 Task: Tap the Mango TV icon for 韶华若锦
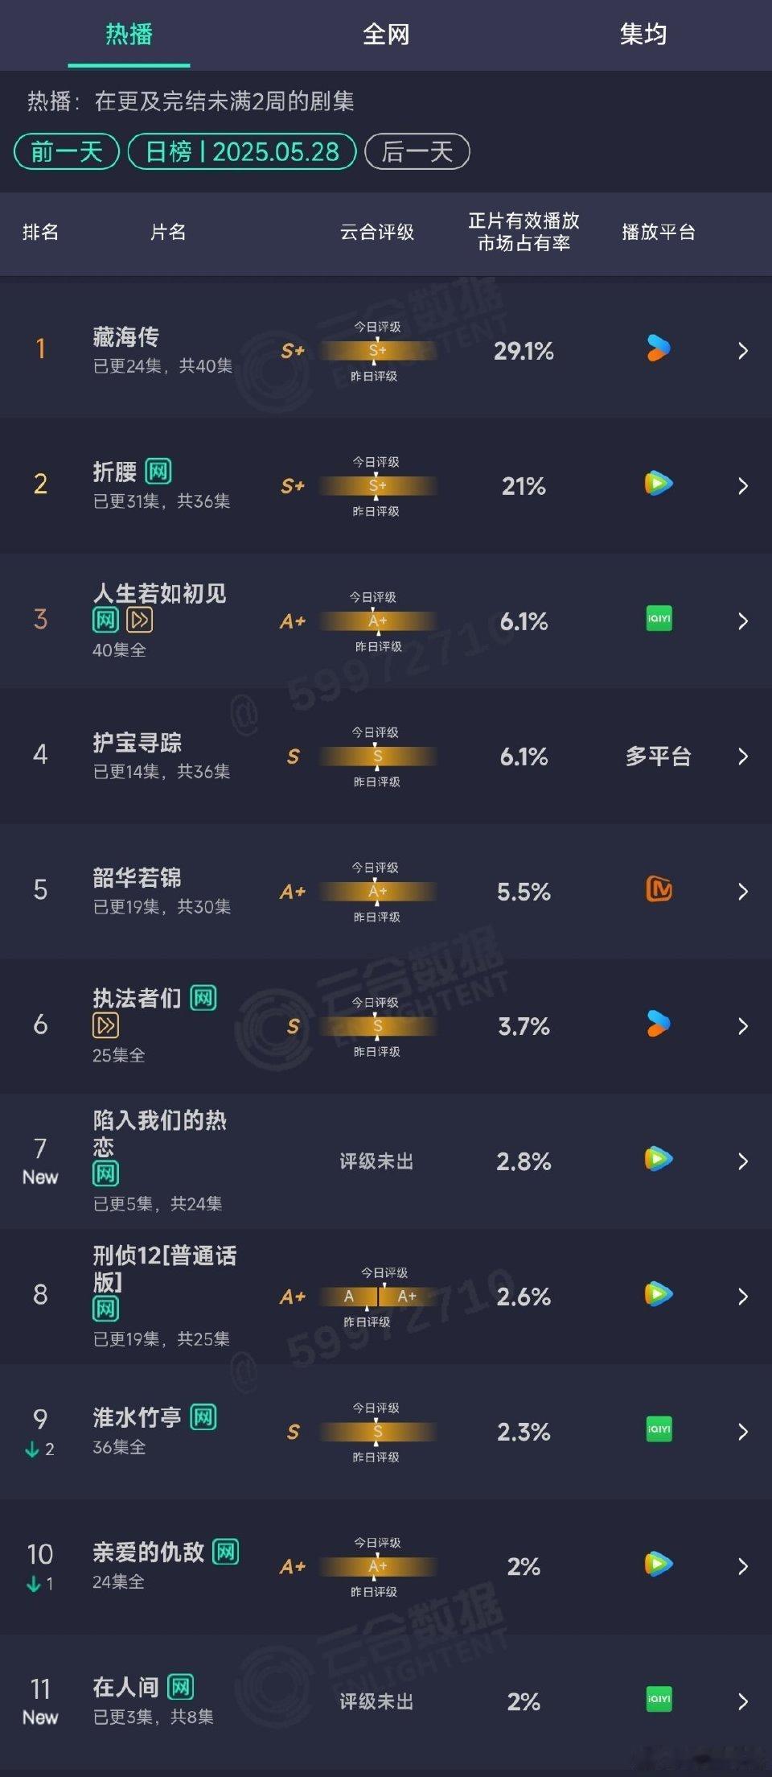click(x=659, y=889)
